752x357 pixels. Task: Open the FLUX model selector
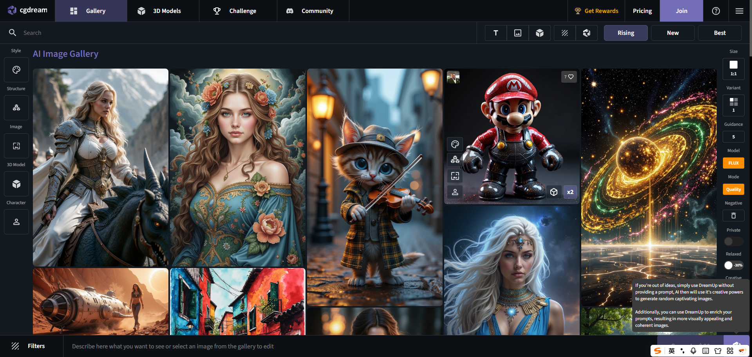[x=733, y=163]
